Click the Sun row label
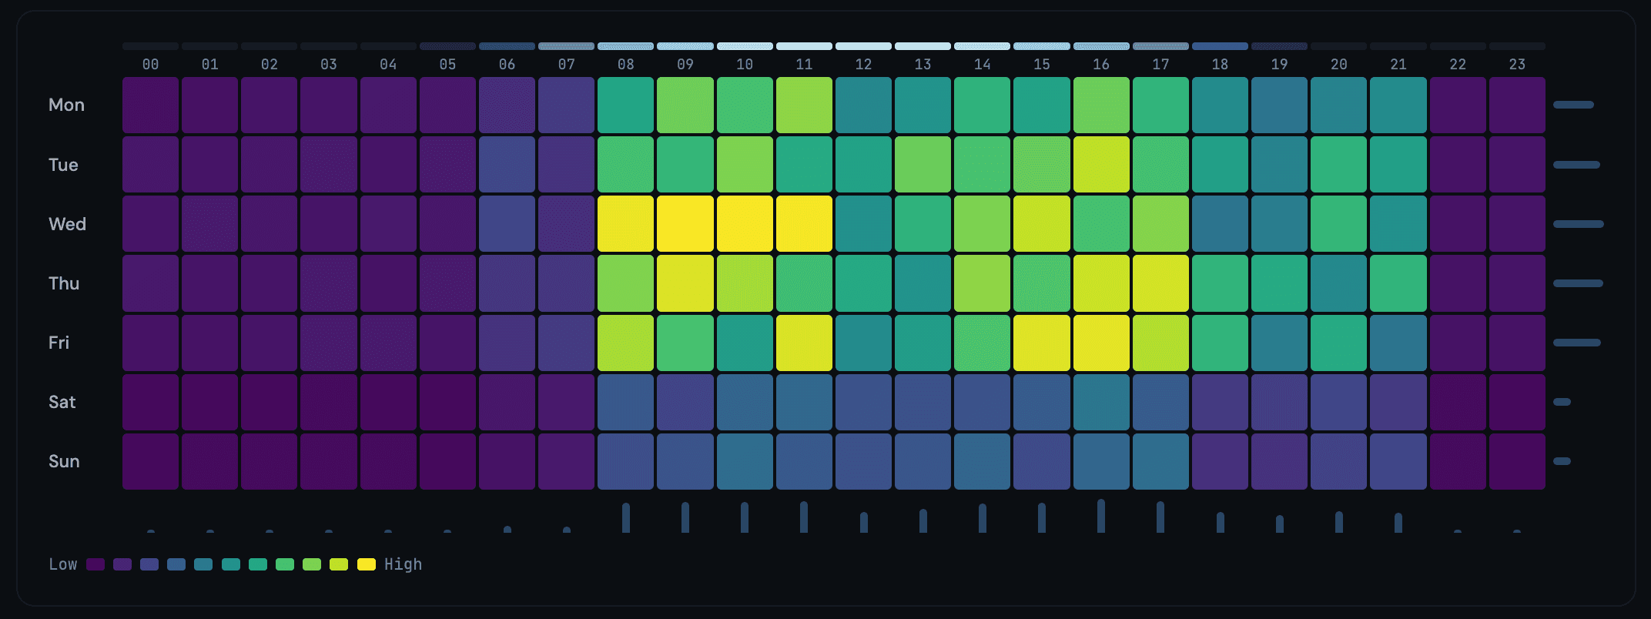This screenshot has width=1651, height=619. click(x=64, y=461)
